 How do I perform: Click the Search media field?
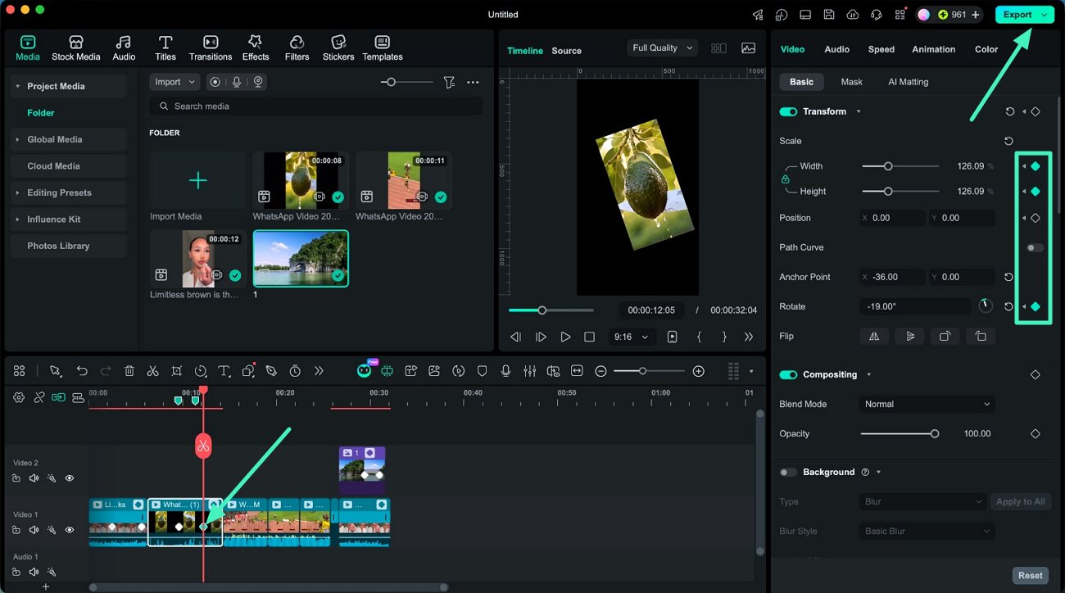pyautogui.click(x=316, y=106)
